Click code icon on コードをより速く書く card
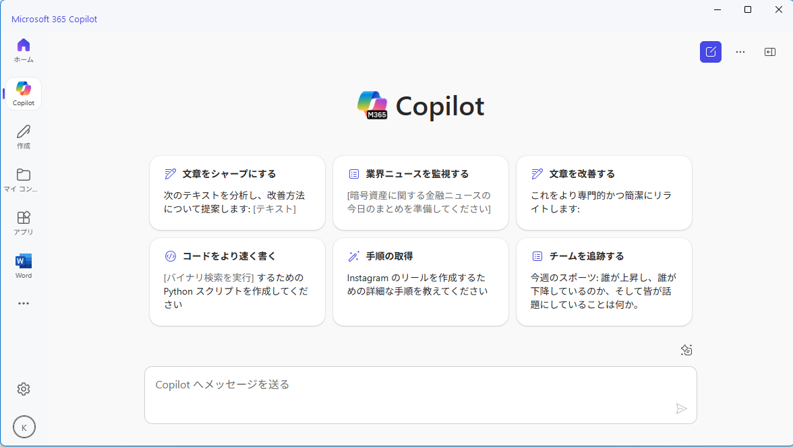Screen dimensions: 793x447 [x=171, y=256]
